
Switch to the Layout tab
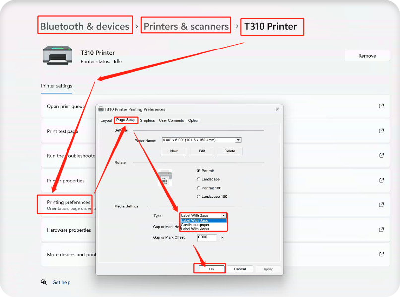click(106, 120)
